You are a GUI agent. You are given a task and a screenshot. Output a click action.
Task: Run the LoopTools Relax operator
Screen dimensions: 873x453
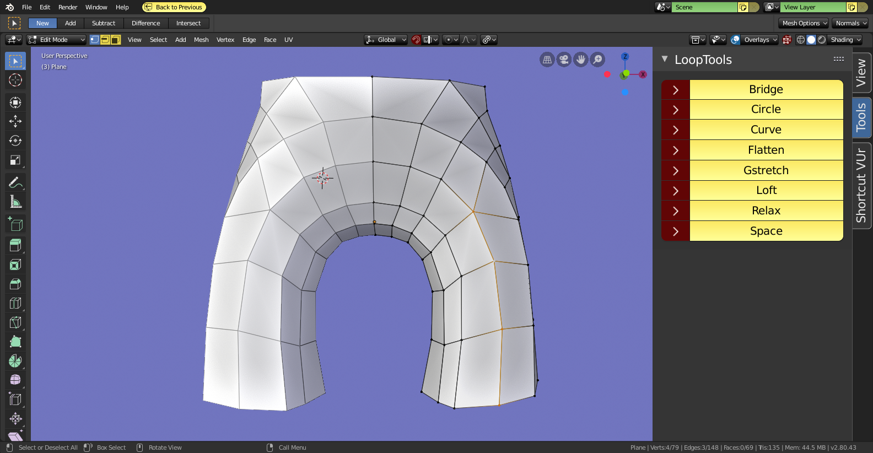(766, 211)
